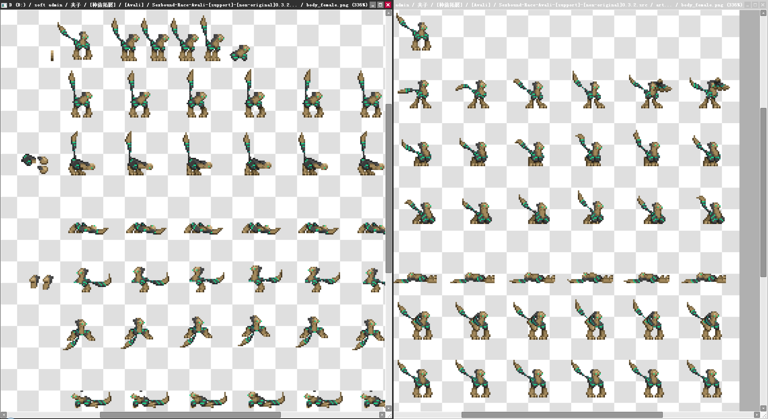The width and height of the screenshot is (768, 419).
Task: Click right window's vertical scrollbar up arrow
Action: pos(763,13)
